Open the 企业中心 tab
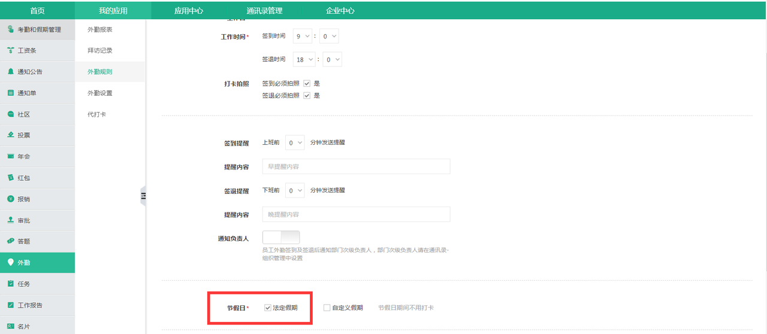The height and width of the screenshot is (334, 767). click(340, 11)
